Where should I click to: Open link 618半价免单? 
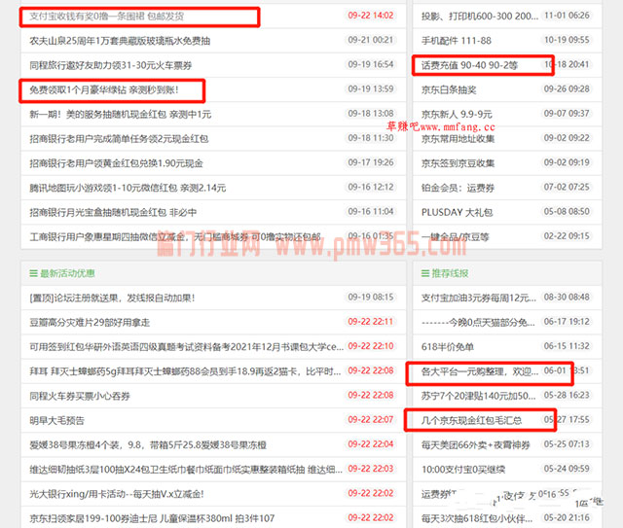448,347
